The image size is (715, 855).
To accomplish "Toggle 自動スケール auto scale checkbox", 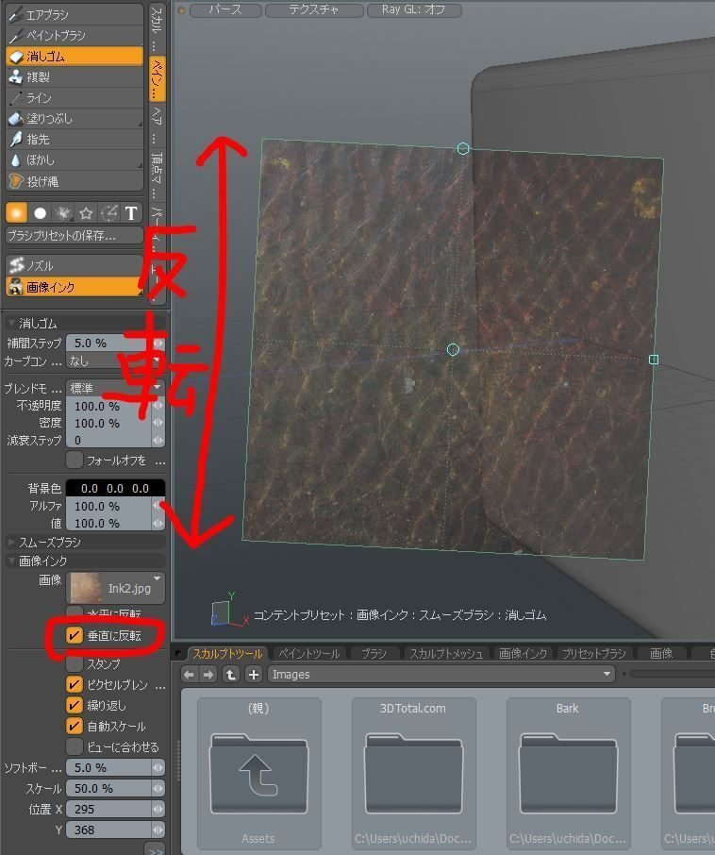I will [x=75, y=726].
